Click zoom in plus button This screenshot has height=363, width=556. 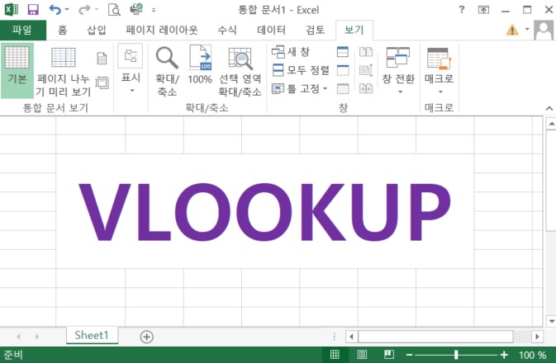(x=504, y=355)
